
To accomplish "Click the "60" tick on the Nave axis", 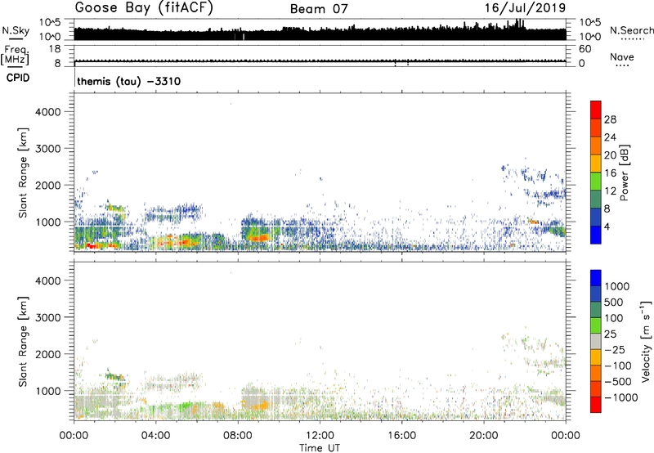I will pos(585,49).
